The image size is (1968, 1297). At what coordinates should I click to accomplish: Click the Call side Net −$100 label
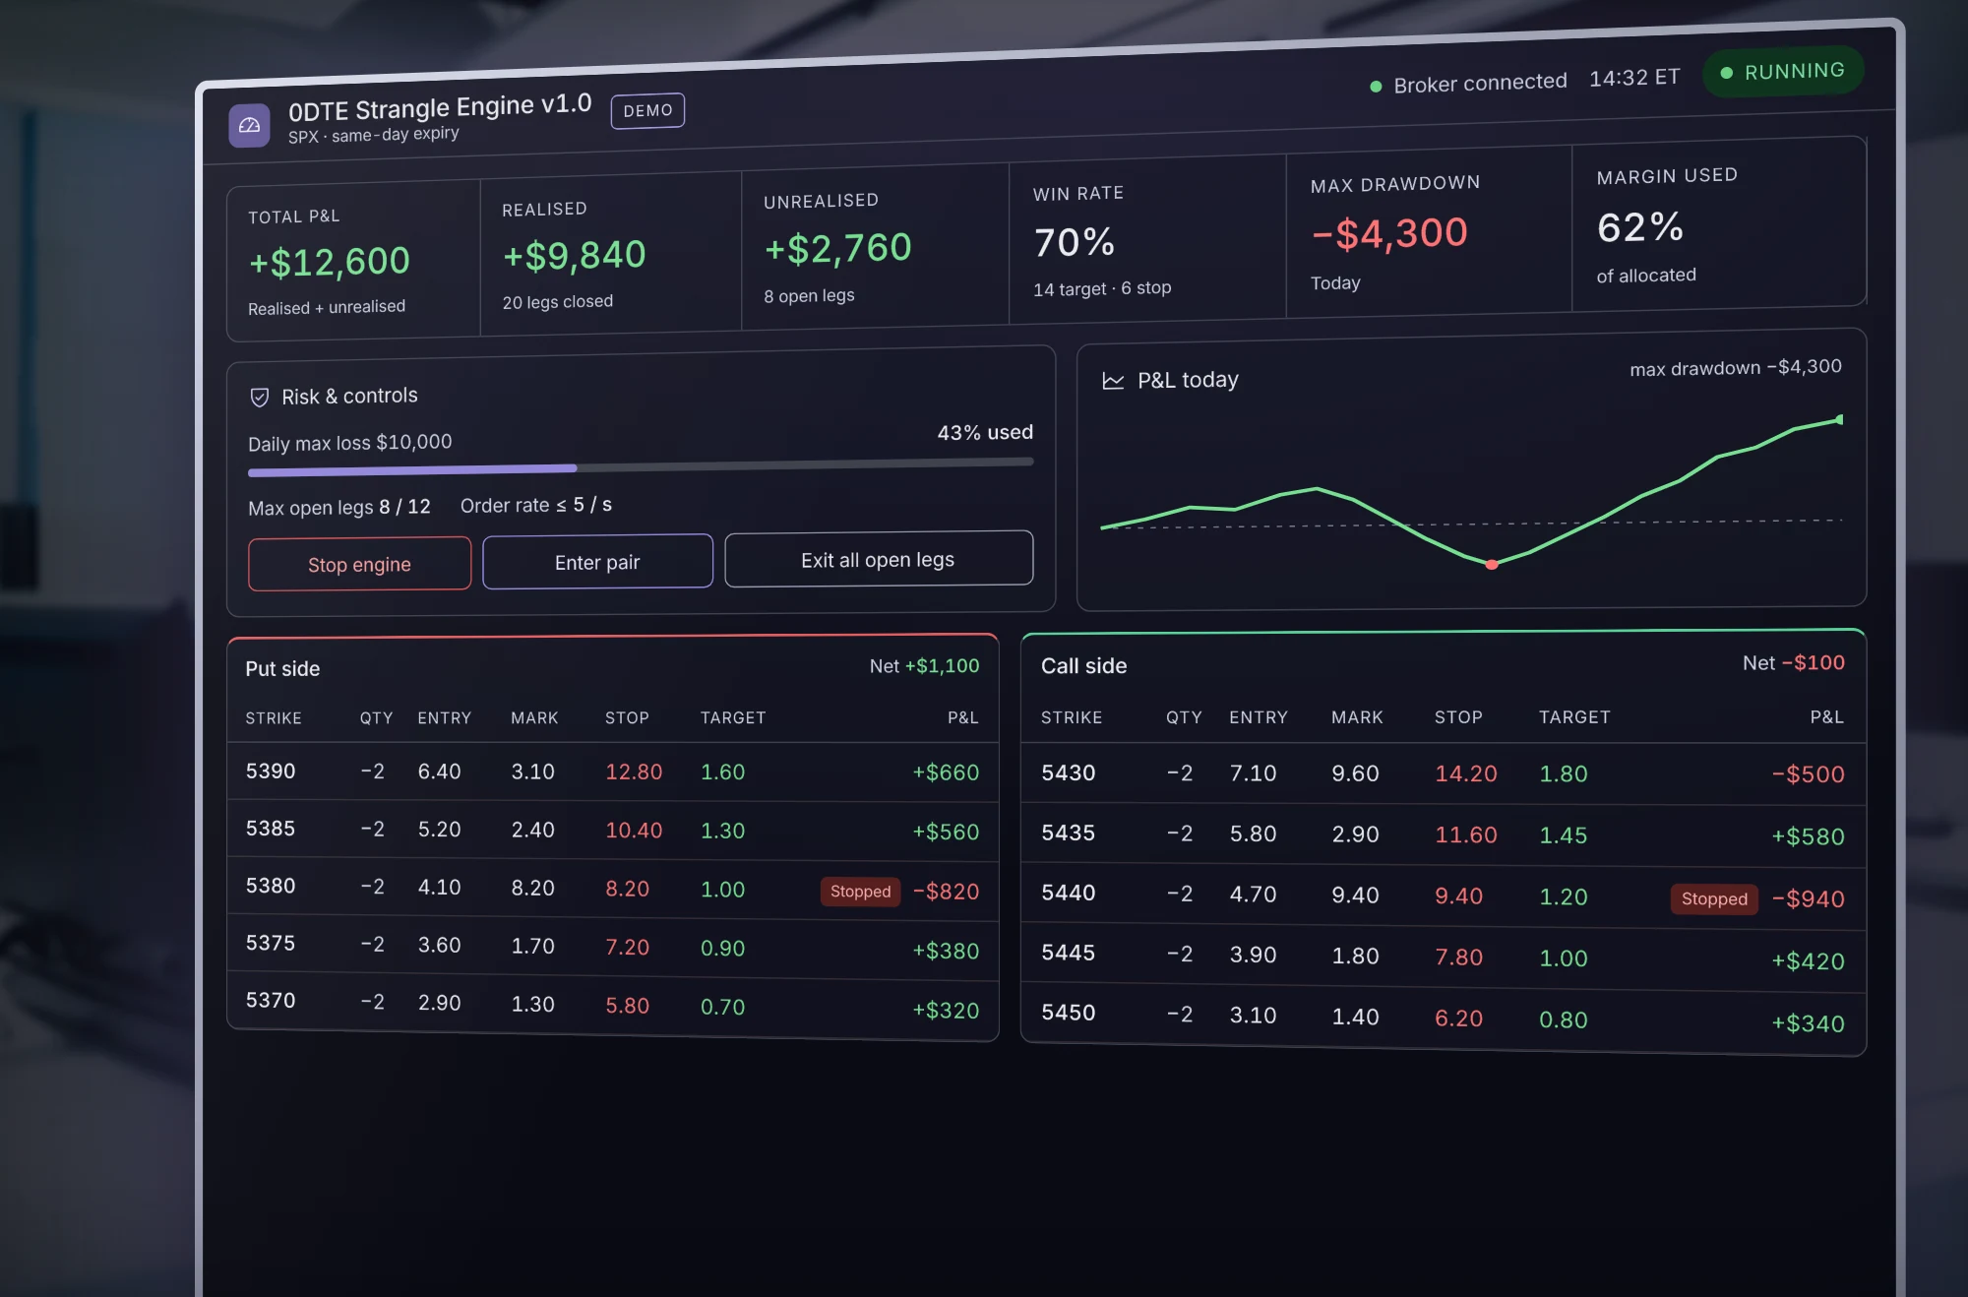click(1793, 662)
